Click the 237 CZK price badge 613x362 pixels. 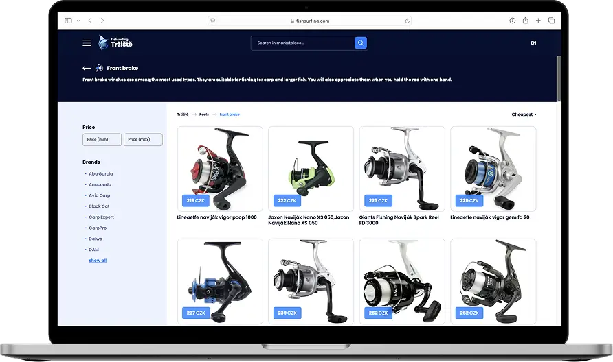coord(196,313)
